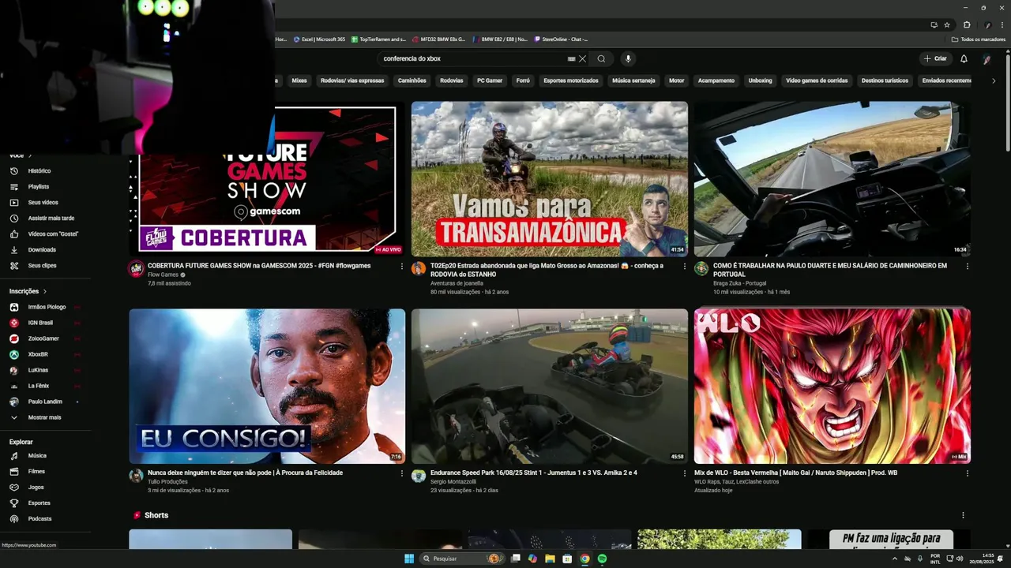The image size is (1011, 568).
Task: Open Spotify from the taskbar
Action: [x=602, y=559]
